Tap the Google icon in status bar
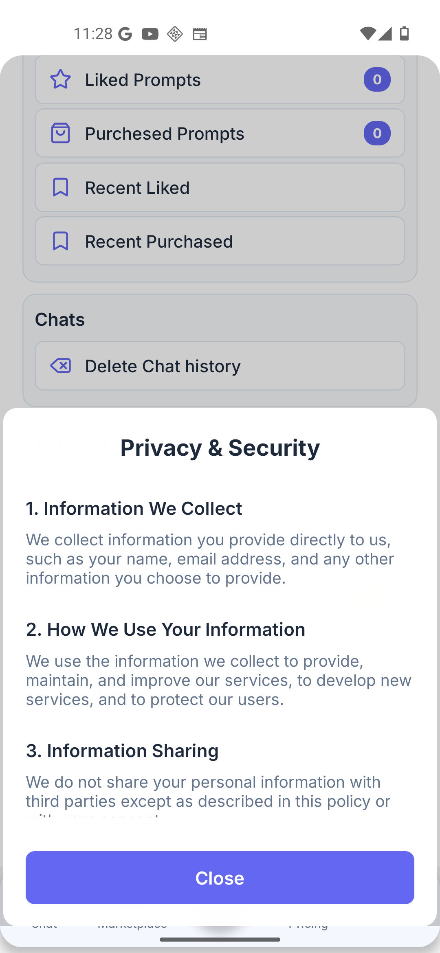The width and height of the screenshot is (440, 953). coord(125,34)
